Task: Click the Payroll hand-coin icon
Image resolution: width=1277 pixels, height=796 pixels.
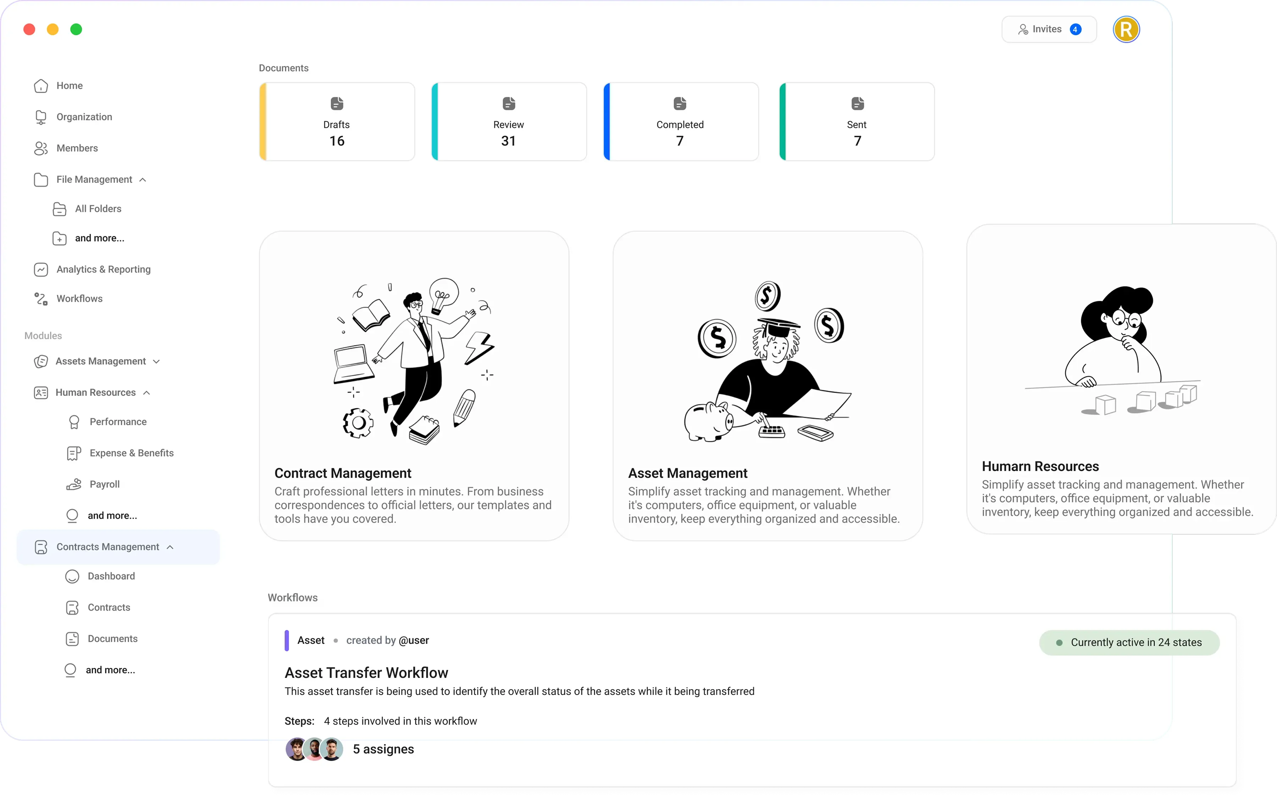Action: 74,484
